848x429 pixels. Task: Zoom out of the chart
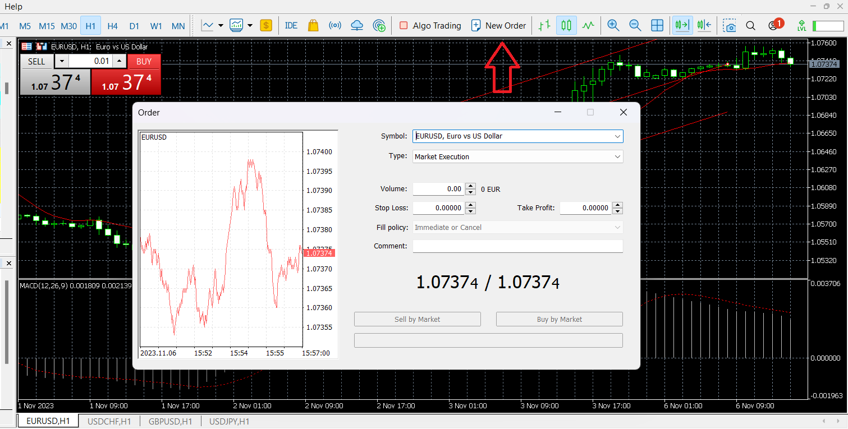(x=635, y=25)
